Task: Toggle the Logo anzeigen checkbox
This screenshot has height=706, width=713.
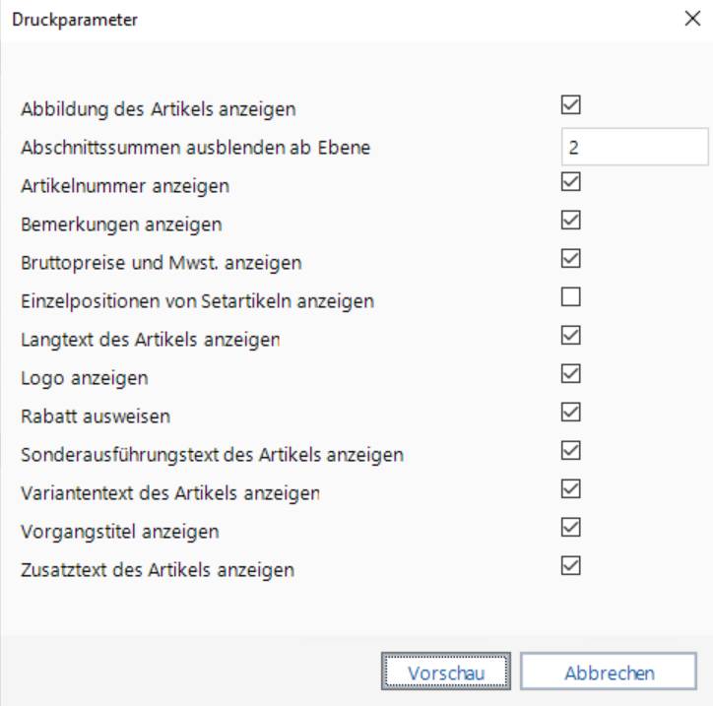Action: tap(570, 374)
